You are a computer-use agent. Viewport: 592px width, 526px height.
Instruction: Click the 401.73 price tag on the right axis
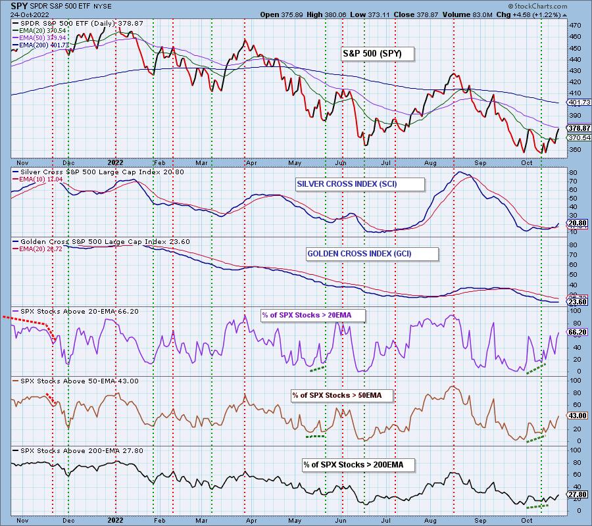[x=579, y=103]
